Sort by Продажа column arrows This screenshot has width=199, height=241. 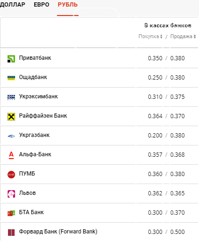(x=195, y=37)
